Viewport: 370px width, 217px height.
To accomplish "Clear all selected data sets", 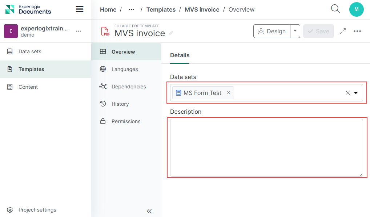I will pos(347,93).
